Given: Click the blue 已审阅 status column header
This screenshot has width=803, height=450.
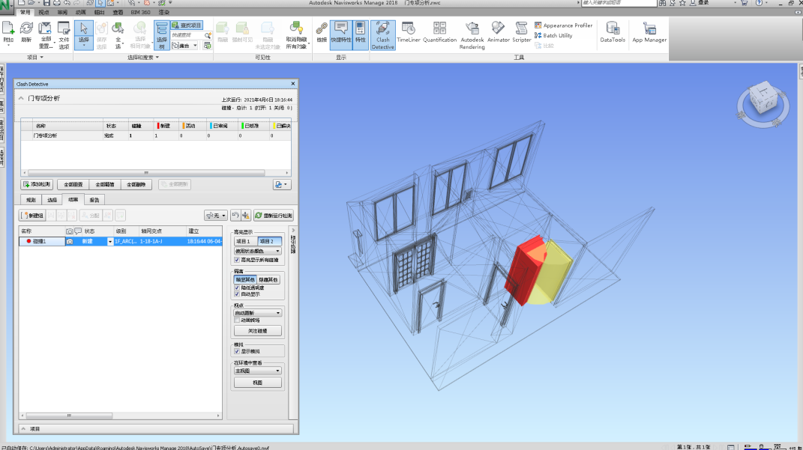Looking at the screenshot, I should point(222,126).
